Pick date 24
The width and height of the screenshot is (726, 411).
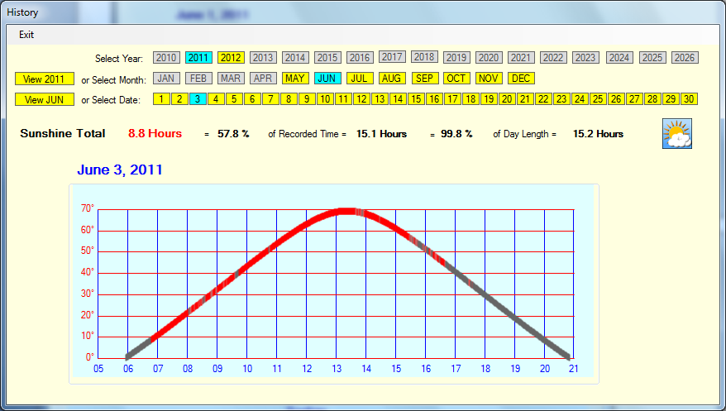(x=580, y=99)
